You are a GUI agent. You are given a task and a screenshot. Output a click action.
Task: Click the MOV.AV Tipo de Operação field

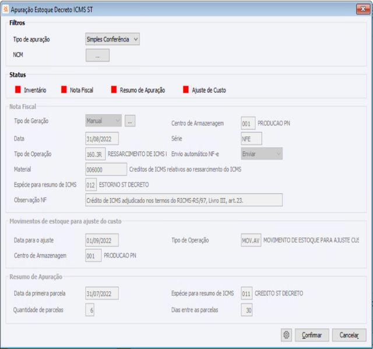251,241
